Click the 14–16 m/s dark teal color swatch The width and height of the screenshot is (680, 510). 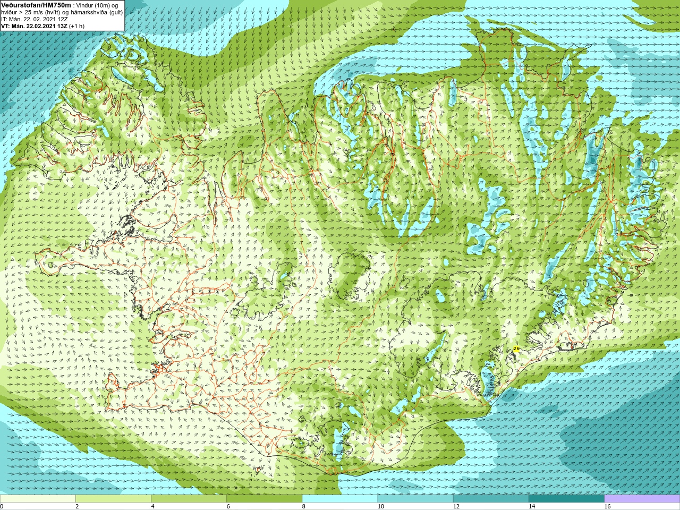[x=567, y=499]
